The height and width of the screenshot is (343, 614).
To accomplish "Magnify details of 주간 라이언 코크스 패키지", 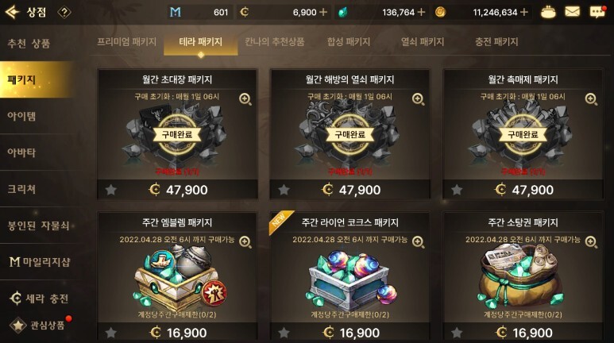I will tap(419, 242).
